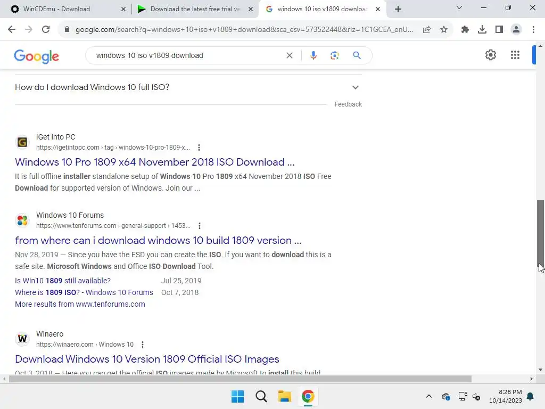Open the taskbar clock and date
This screenshot has height=409, width=545.
coord(506,396)
